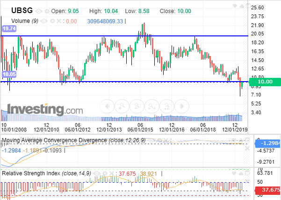
Task: Toggle the Volume indicator eye icon
Action: pyautogui.click(x=44, y=21)
